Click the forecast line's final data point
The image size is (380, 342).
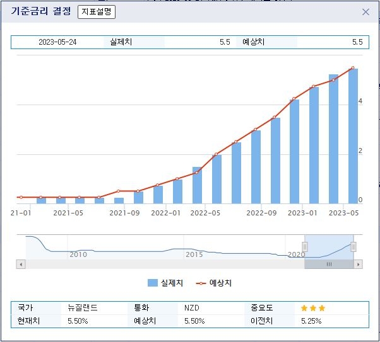tap(353, 68)
